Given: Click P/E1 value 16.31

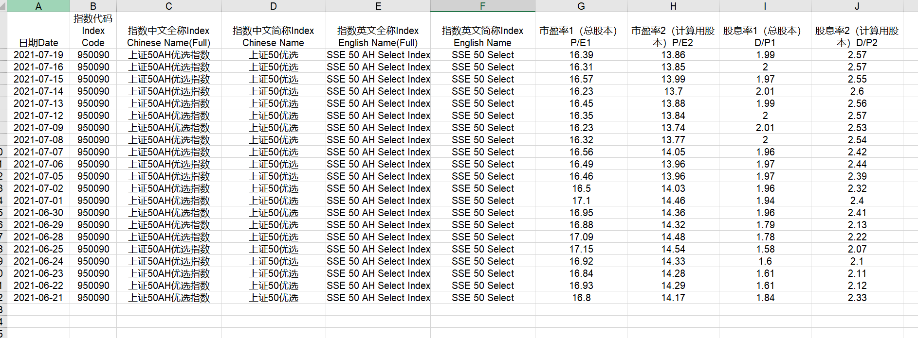Looking at the screenshot, I should pos(581,67).
